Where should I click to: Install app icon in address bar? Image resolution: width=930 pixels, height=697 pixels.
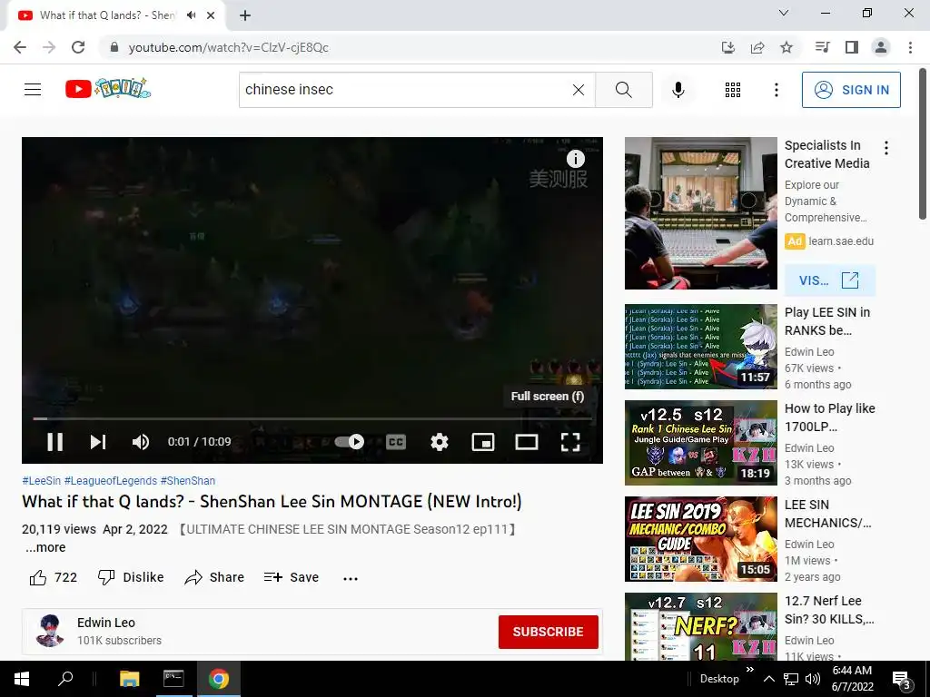pos(727,47)
